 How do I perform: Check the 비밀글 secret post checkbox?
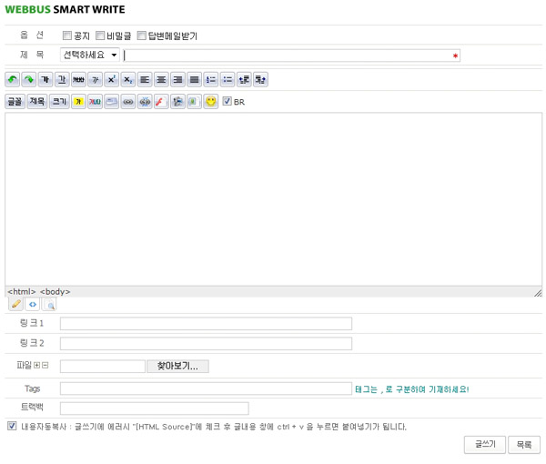point(100,35)
